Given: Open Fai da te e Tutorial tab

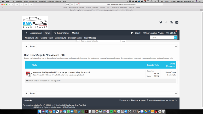Looking at the screenshot, I should pos(61,33).
